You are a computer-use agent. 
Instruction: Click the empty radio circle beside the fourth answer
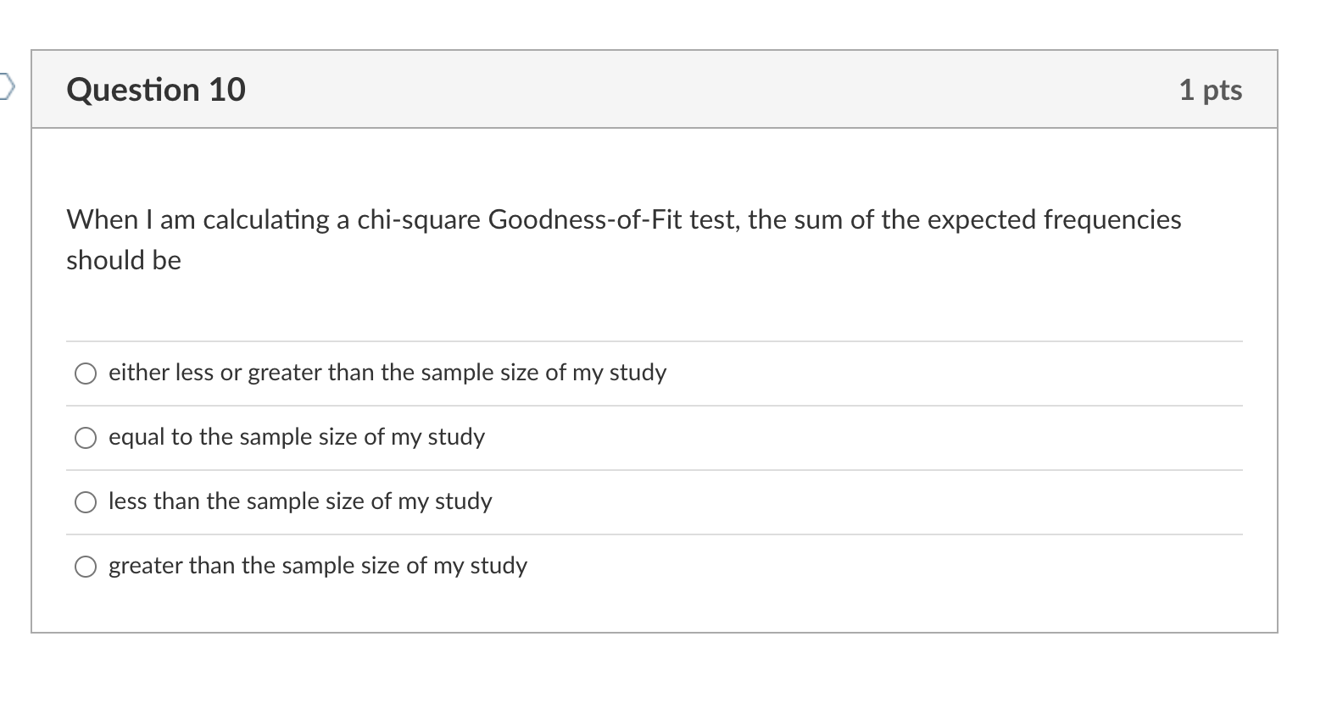tap(85, 566)
